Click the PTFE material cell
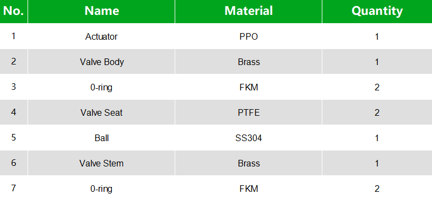 pos(249,112)
